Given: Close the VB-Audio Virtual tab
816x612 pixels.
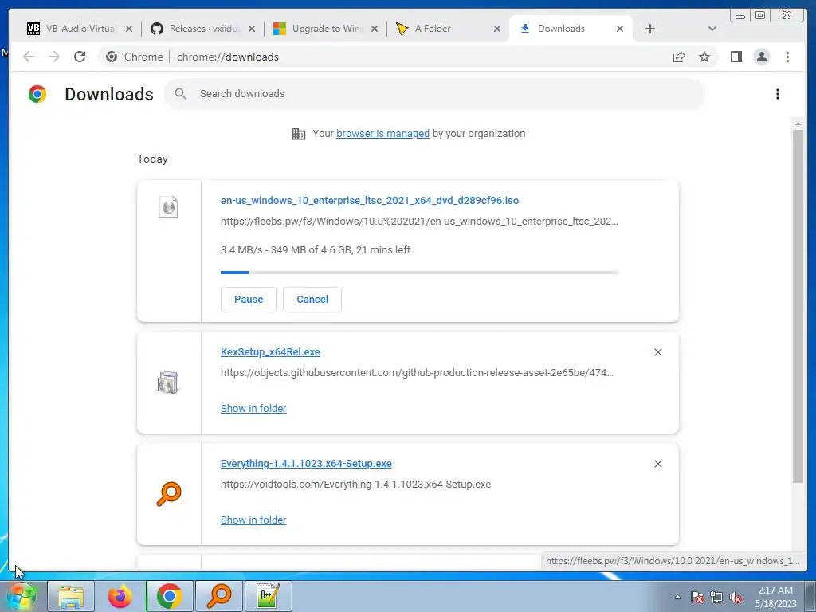Looking at the screenshot, I should pyautogui.click(x=129, y=29).
